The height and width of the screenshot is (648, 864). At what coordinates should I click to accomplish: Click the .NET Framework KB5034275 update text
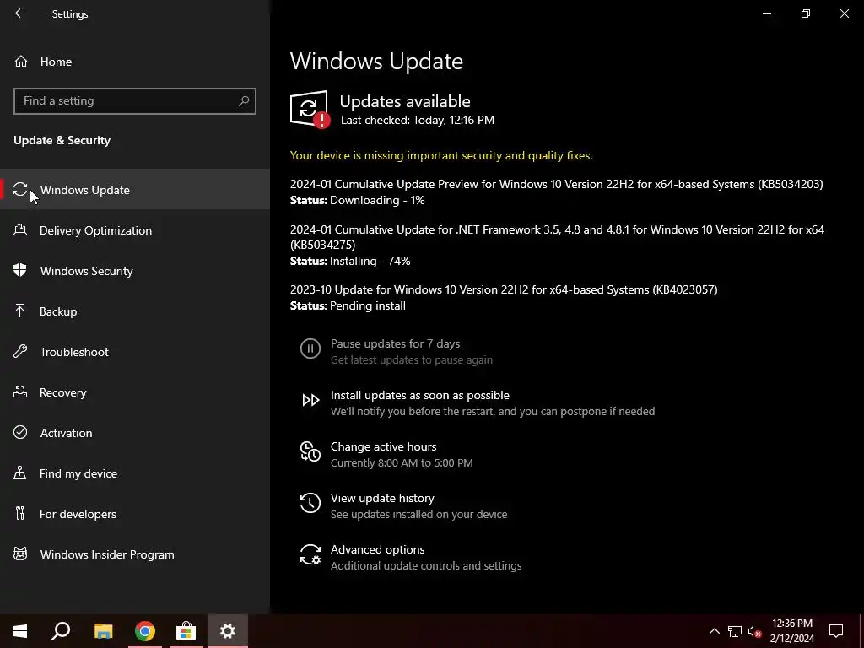click(x=557, y=237)
